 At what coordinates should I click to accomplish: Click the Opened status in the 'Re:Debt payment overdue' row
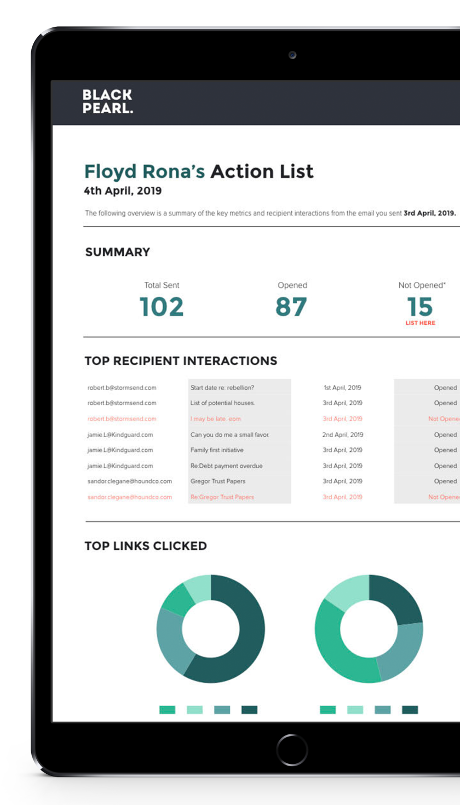coord(445,466)
